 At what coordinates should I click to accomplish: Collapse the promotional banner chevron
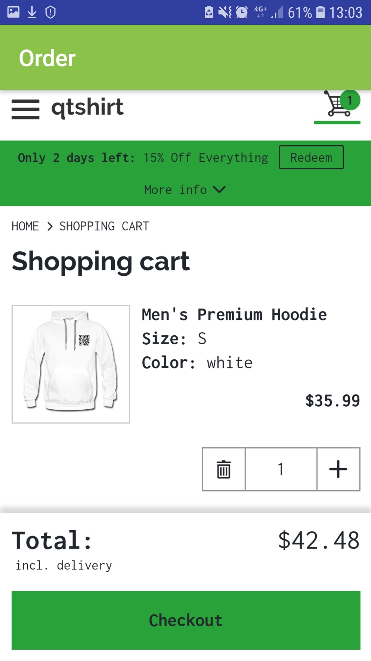pos(220,189)
